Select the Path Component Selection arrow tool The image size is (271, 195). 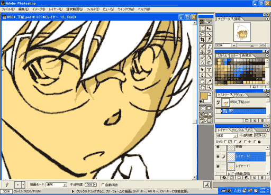(202, 70)
